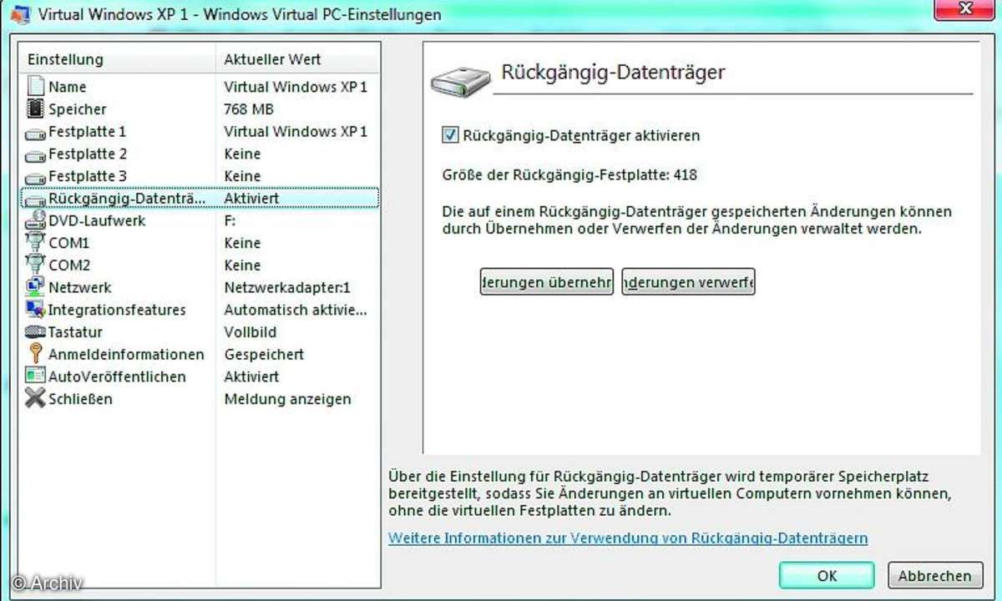Click the Rückgängig-Datenträger panel heading
The height and width of the screenshot is (601, 1002).
click(613, 72)
